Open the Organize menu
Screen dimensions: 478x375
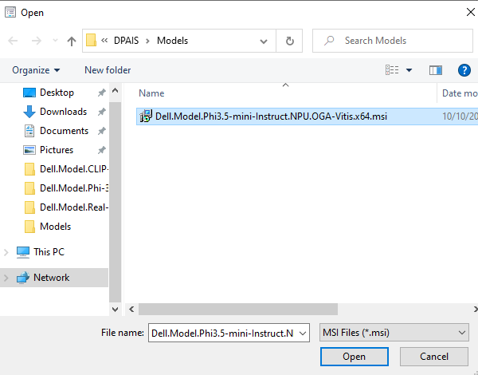(x=36, y=70)
